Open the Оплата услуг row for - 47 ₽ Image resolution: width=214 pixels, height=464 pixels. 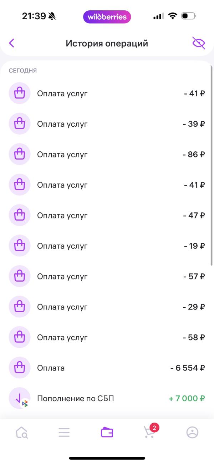pyautogui.click(x=107, y=216)
